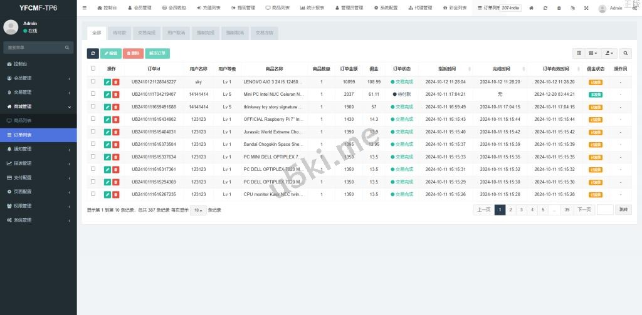The width and height of the screenshot is (642, 315).
Task: Click the sidebar menu search box
Action: point(34,48)
